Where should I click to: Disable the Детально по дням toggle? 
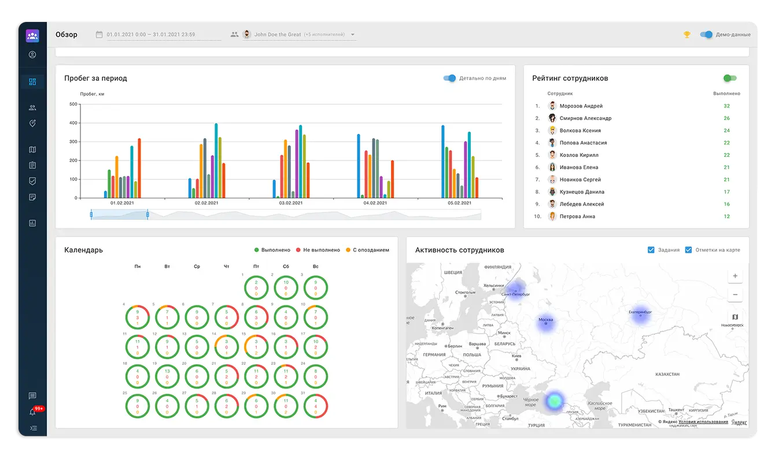point(449,78)
